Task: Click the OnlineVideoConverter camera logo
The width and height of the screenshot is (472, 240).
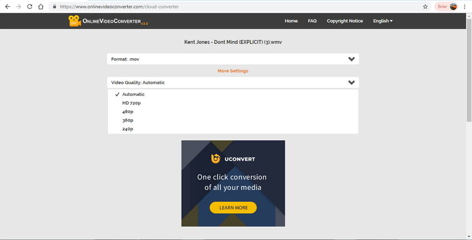Action: (74, 21)
